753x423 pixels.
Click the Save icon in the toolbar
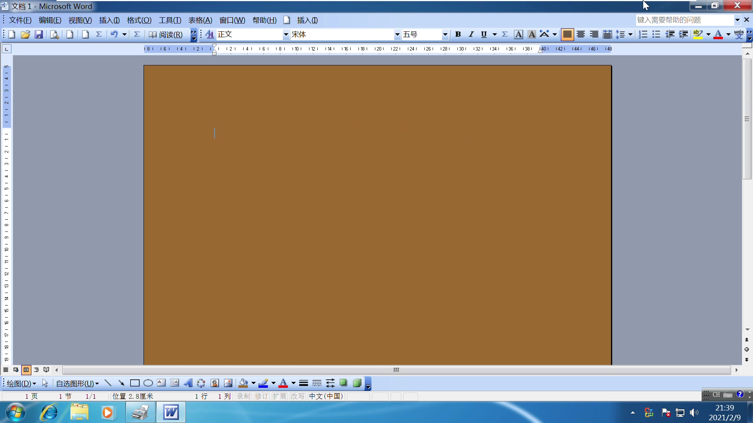click(x=38, y=34)
